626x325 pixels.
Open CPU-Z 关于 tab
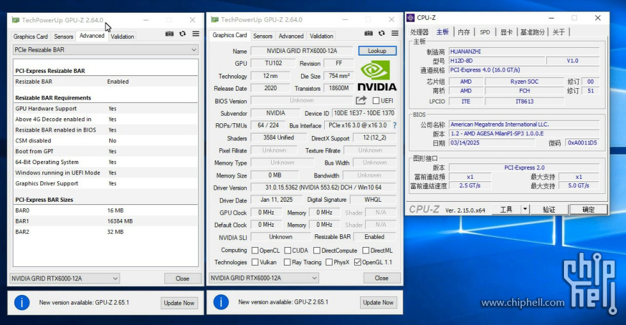pyautogui.click(x=558, y=32)
